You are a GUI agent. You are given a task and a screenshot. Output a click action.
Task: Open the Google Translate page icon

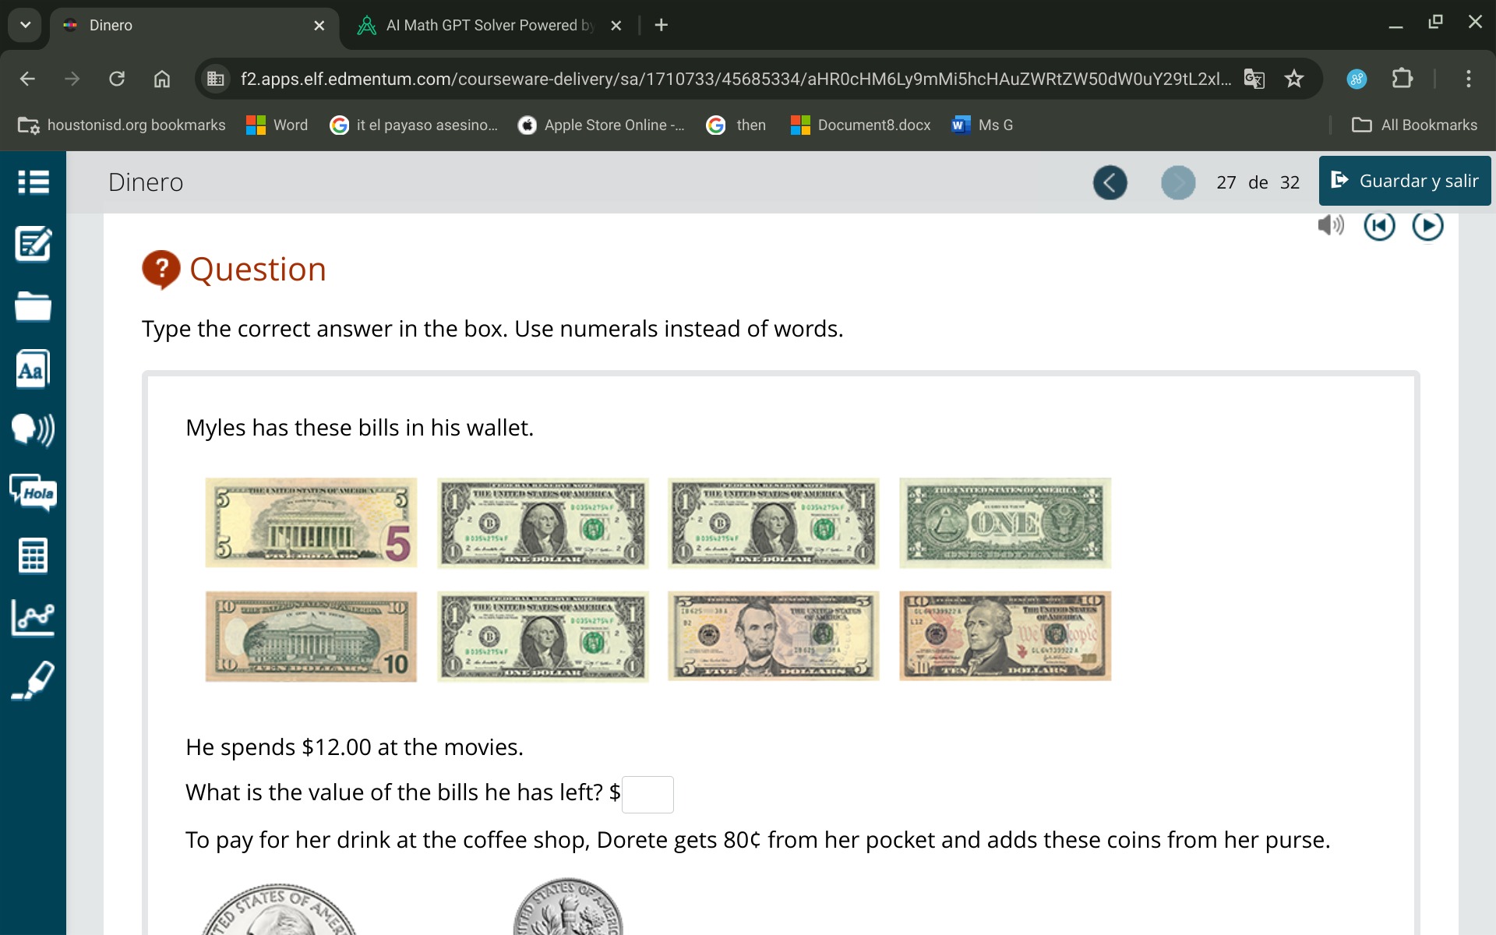(1254, 79)
